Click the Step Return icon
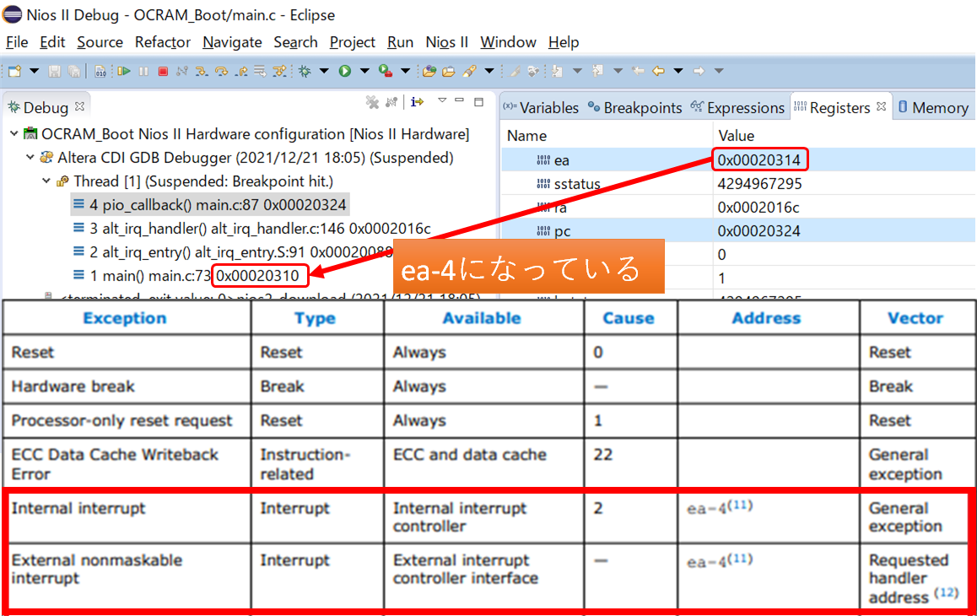Image resolution: width=977 pixels, height=616 pixels. [241, 72]
